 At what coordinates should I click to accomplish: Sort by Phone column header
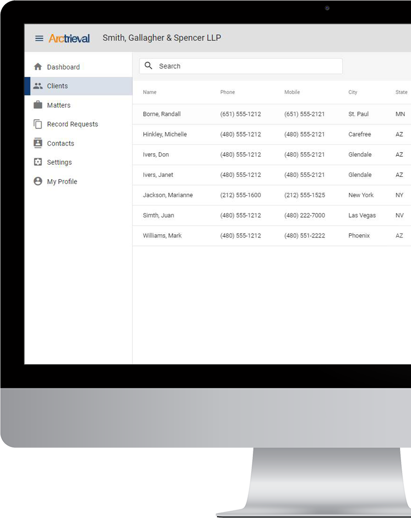[x=228, y=92]
